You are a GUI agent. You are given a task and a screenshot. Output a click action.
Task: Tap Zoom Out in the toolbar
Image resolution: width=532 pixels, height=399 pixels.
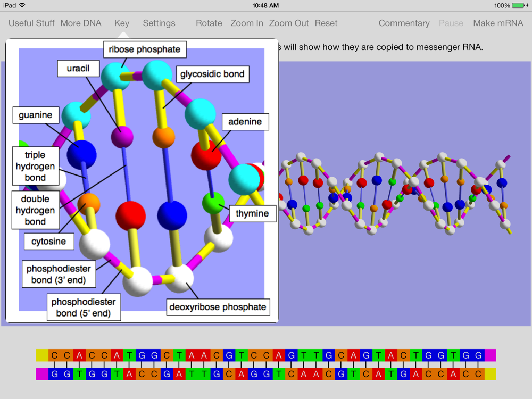point(289,23)
